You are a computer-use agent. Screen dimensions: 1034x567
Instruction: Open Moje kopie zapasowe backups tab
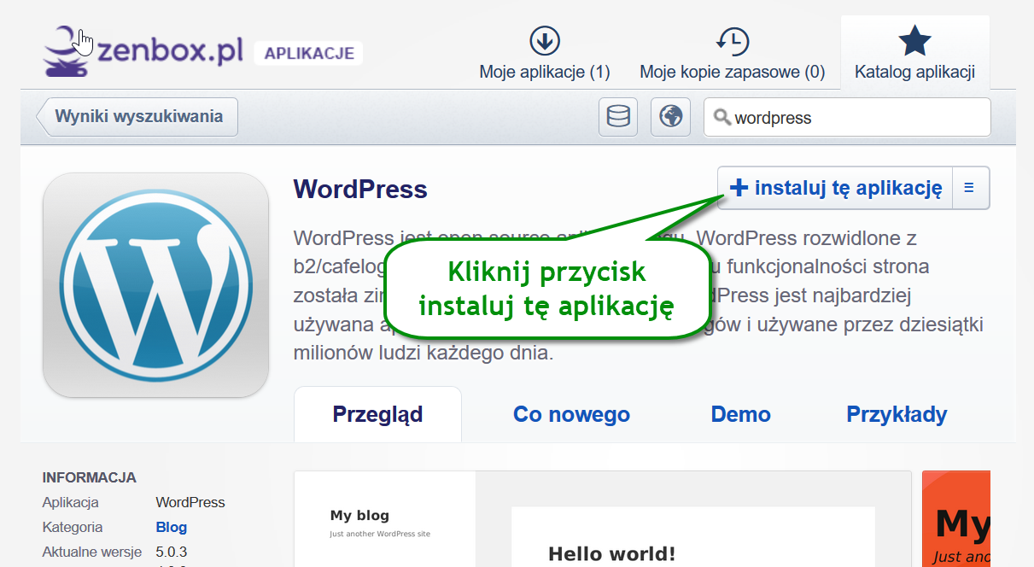point(732,54)
